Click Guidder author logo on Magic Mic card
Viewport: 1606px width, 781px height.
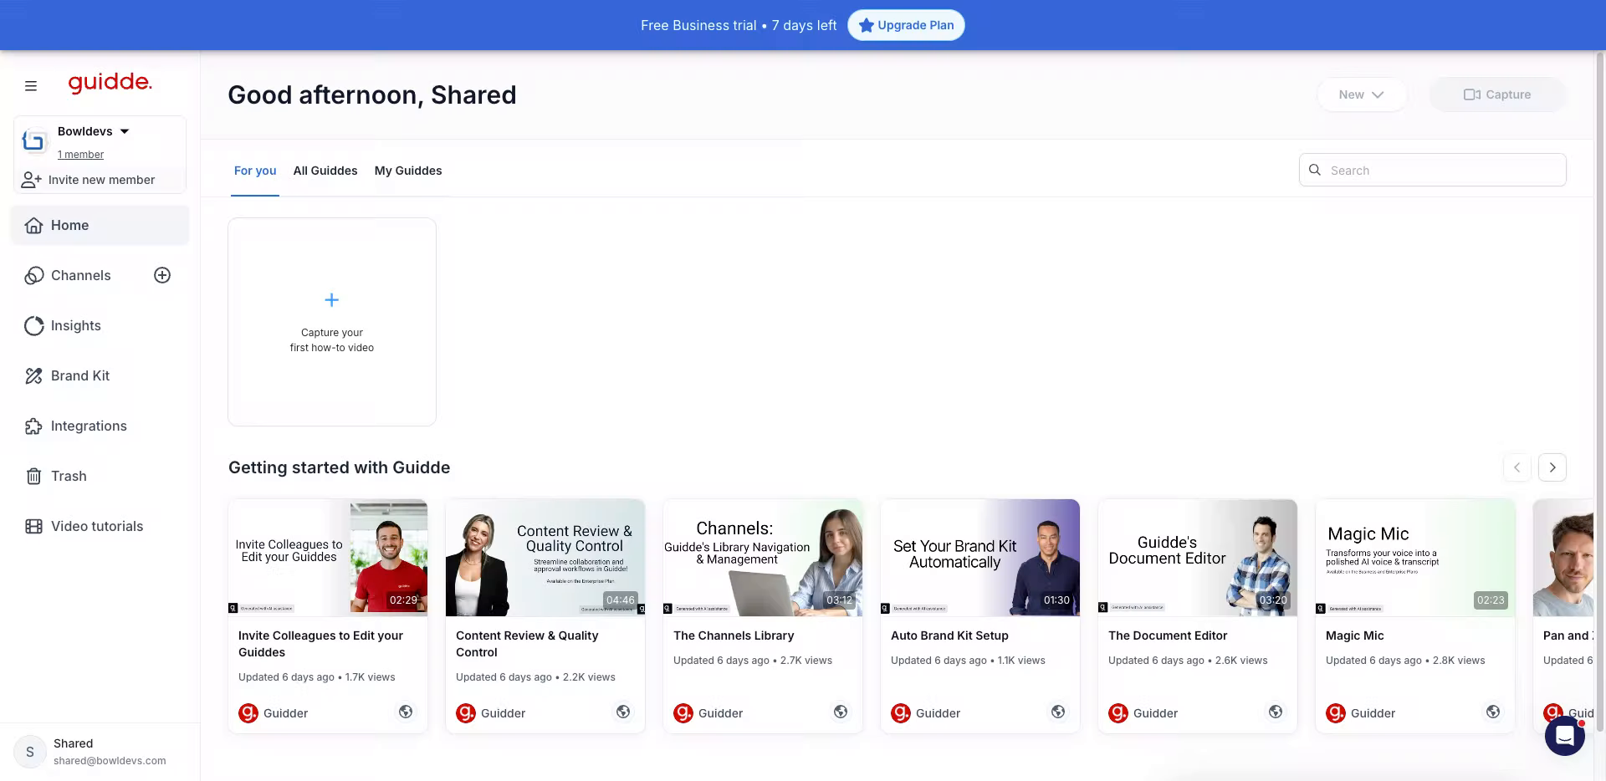[1336, 712]
